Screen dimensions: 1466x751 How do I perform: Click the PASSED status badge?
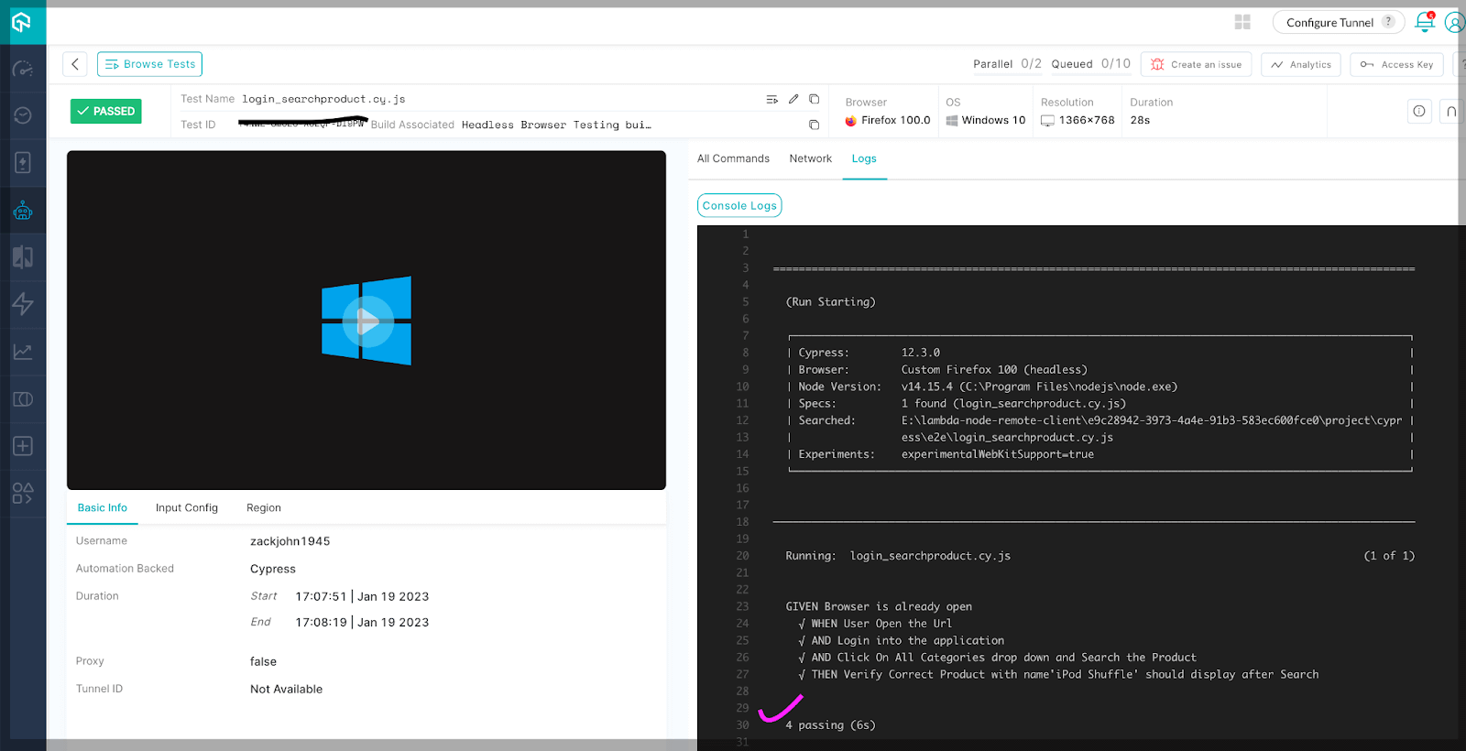coord(106,111)
